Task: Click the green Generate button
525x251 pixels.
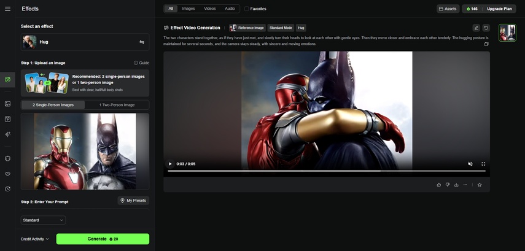Action: point(103,239)
